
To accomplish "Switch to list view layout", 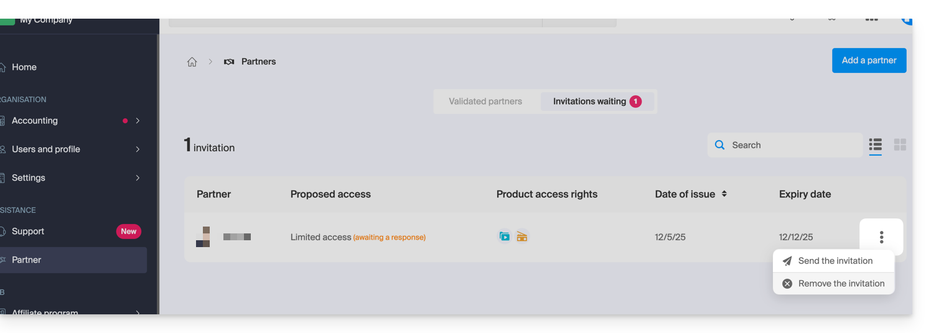I will [x=876, y=145].
